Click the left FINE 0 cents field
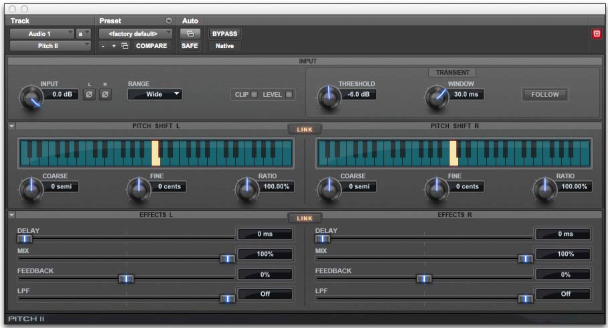Viewport: 608px width, 328px height. (169, 187)
